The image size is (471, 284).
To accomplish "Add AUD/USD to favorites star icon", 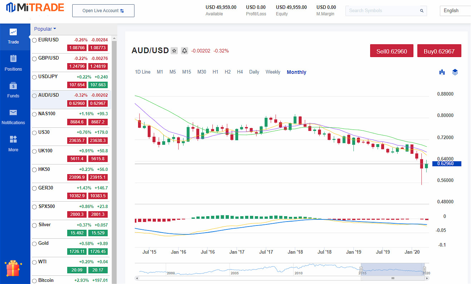I will click(x=174, y=51).
